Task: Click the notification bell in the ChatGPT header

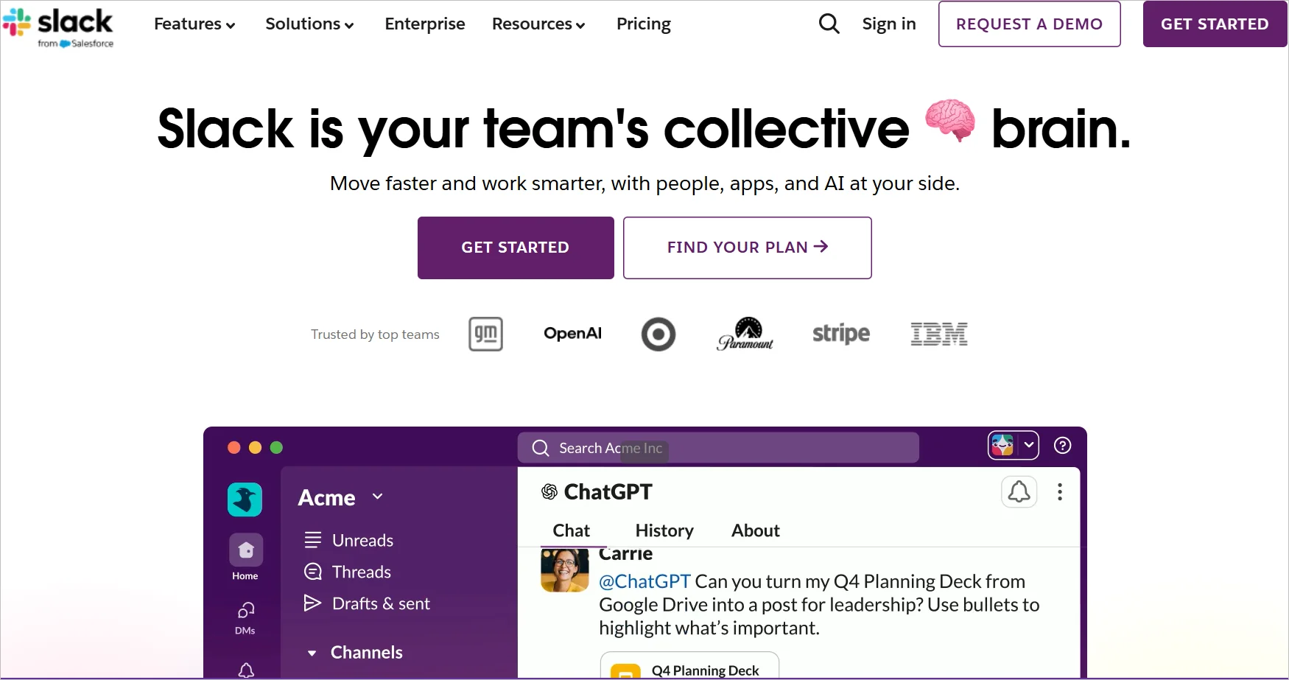Action: tap(1019, 491)
